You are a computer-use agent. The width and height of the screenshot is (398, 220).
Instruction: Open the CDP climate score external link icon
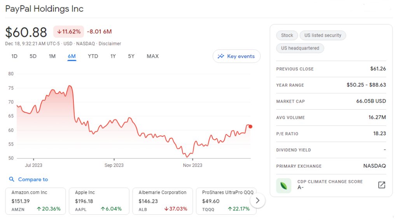[381, 185]
